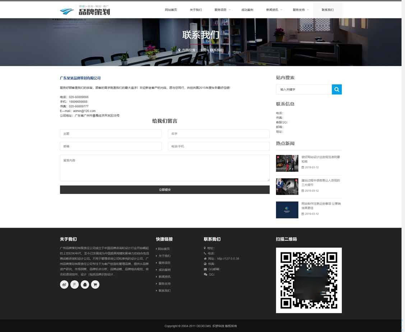Click the magnifier search icon beside 站内搜索
The image size is (405, 332).
(336, 89)
